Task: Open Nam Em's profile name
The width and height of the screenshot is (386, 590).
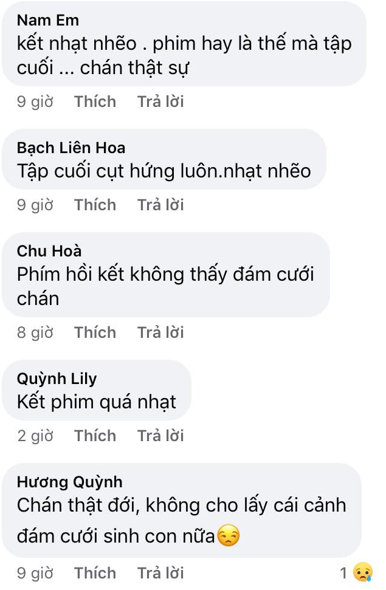Action: [x=48, y=20]
